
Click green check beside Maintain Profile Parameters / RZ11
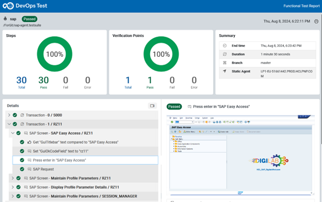(19, 178)
